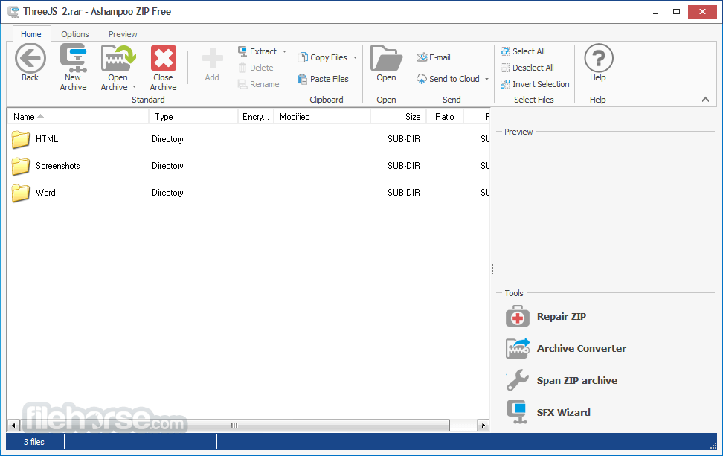Collapse the ribbon with the chevron

[705, 99]
